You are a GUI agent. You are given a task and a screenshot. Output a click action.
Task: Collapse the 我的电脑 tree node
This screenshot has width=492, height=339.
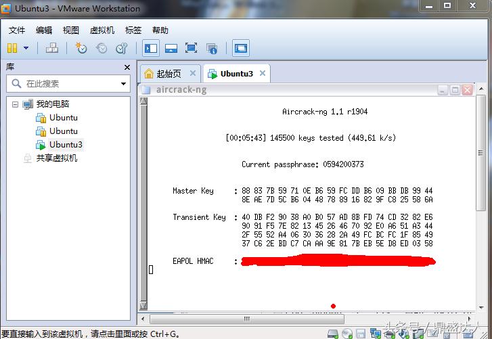(x=15, y=104)
